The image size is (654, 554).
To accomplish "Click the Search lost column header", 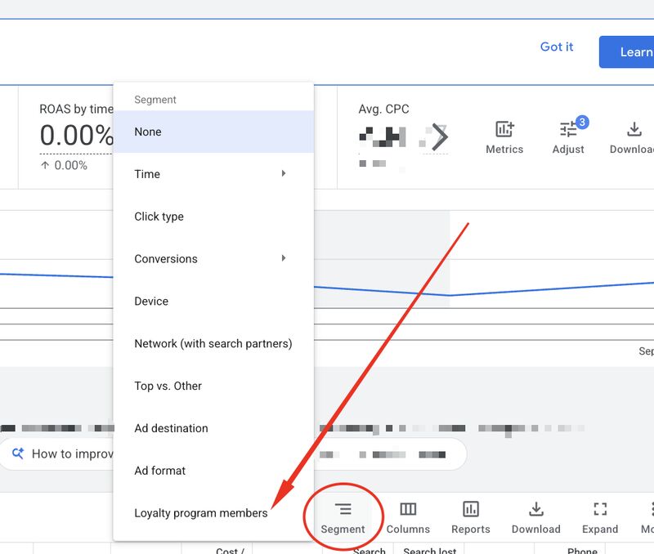I will 430,551.
